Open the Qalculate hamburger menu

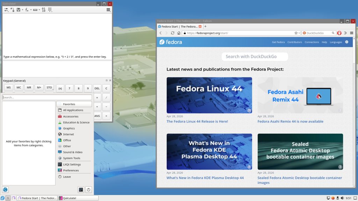click(x=108, y=10)
